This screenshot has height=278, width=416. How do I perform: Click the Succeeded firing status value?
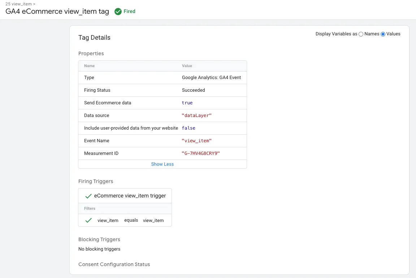click(x=194, y=90)
